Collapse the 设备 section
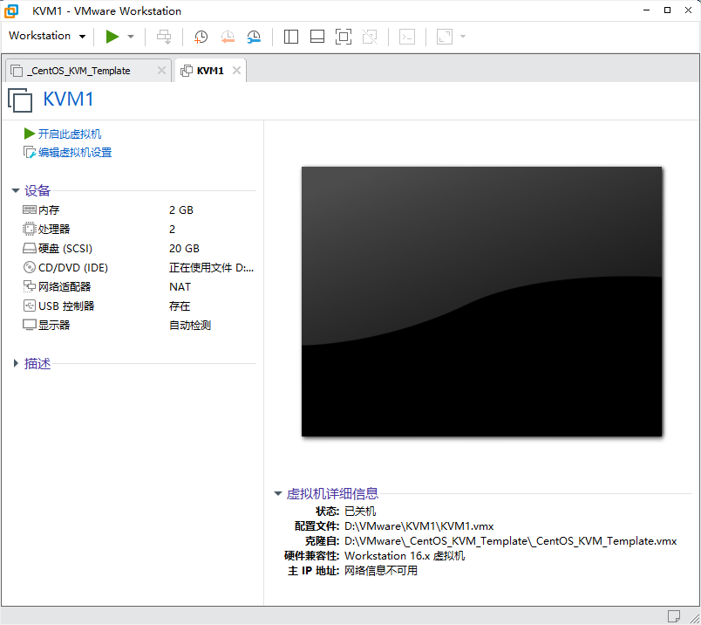Viewport: 701px width, 625px height. (15, 190)
